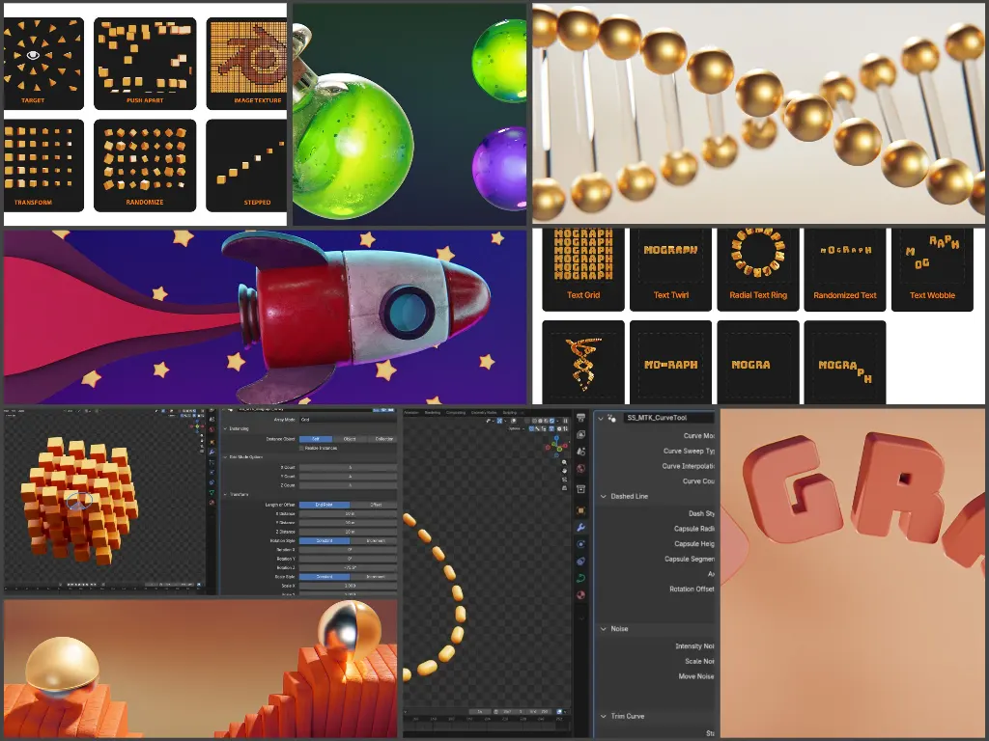Select the Radial Text Ring thumbnail

(758, 270)
